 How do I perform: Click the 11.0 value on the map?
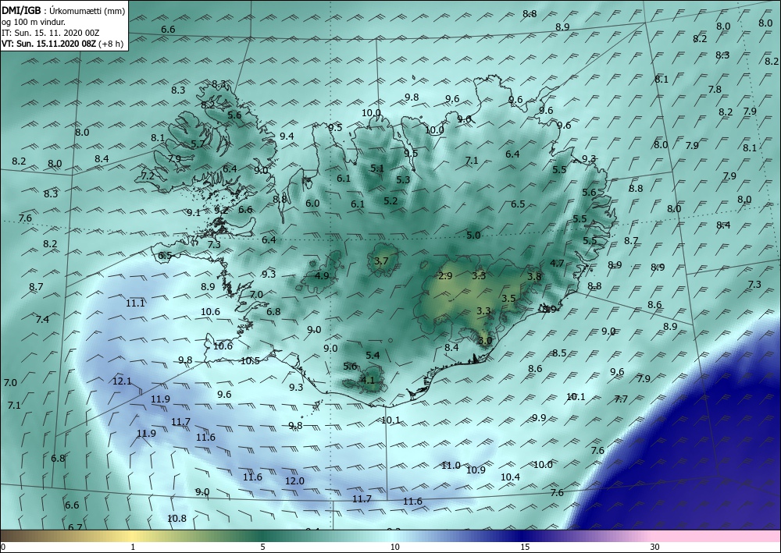pyautogui.click(x=451, y=465)
